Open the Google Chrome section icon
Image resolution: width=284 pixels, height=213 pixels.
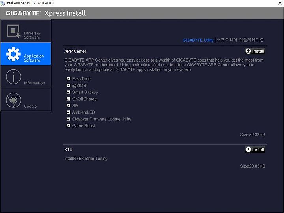13,100
